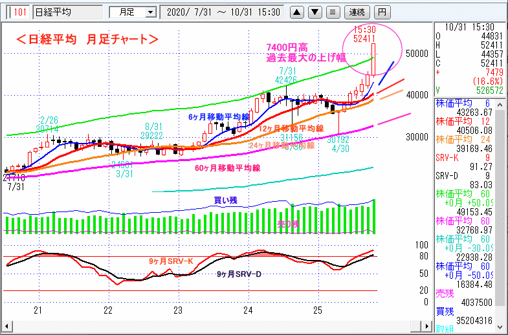Click SRV-K value 91.27
This screenshot has height=335, width=508.
[x=481, y=167]
